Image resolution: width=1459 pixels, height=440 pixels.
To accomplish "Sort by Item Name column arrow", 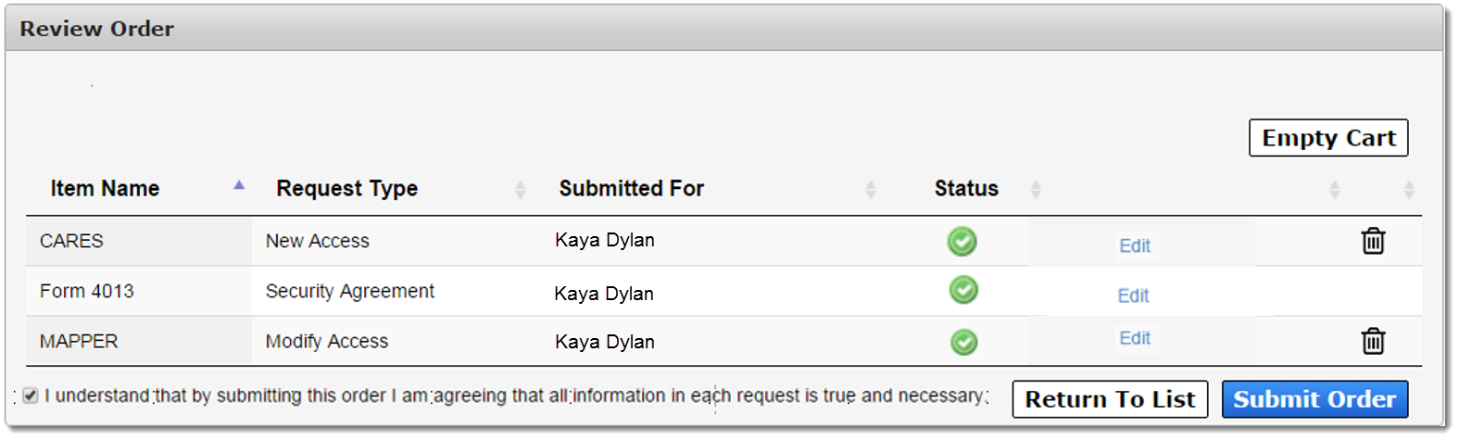I will tap(239, 185).
